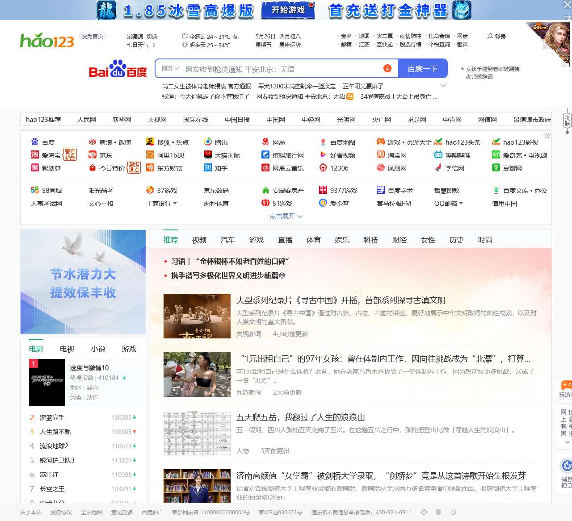Open the 寻古中国 documentary thumbnail
The image size is (572, 521).
(x=197, y=316)
